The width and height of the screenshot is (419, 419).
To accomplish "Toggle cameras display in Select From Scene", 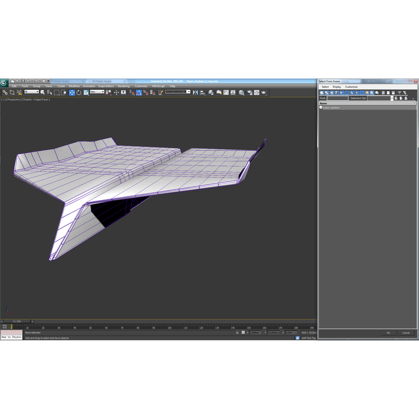I will (336, 92).
